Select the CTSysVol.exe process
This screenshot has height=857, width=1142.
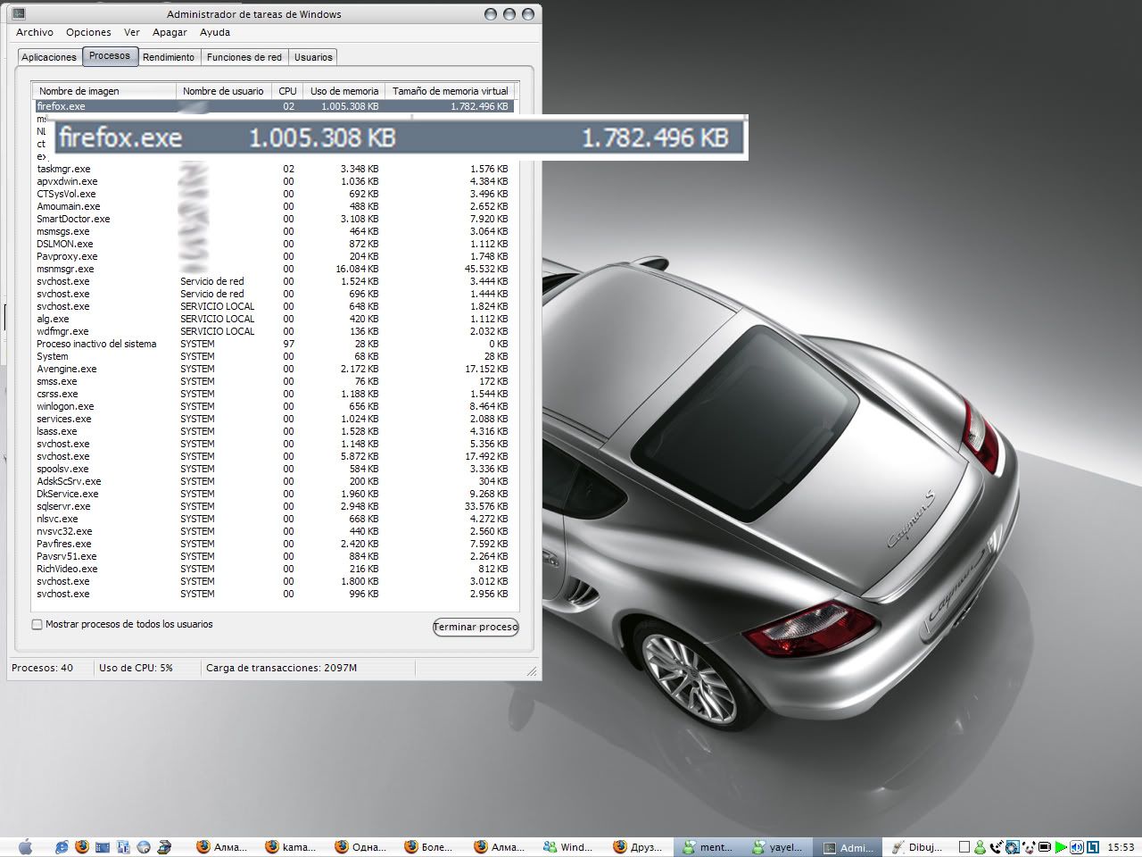click(x=273, y=194)
